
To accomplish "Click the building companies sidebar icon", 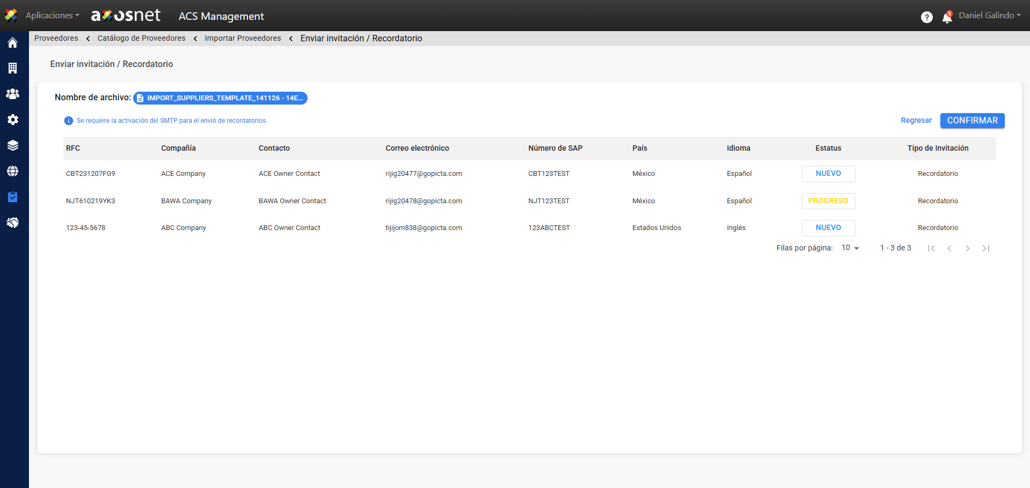I will click(x=13, y=68).
